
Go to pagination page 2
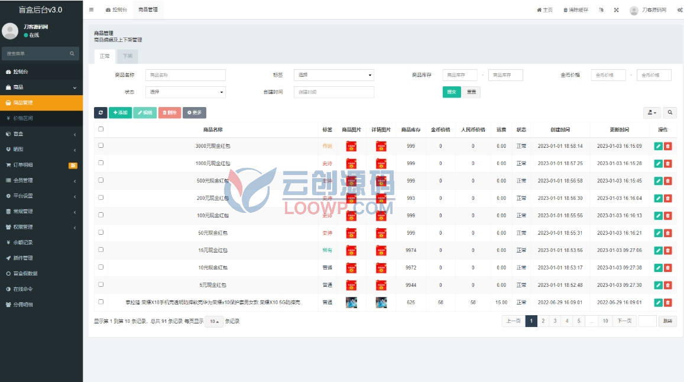click(543, 321)
